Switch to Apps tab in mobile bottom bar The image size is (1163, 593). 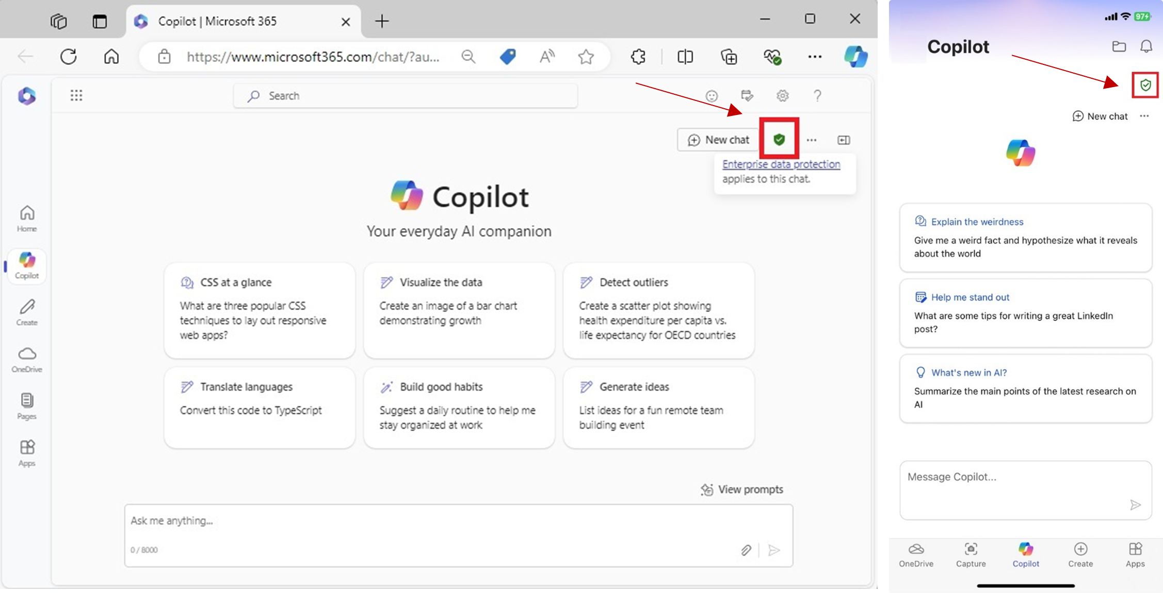point(1135,555)
